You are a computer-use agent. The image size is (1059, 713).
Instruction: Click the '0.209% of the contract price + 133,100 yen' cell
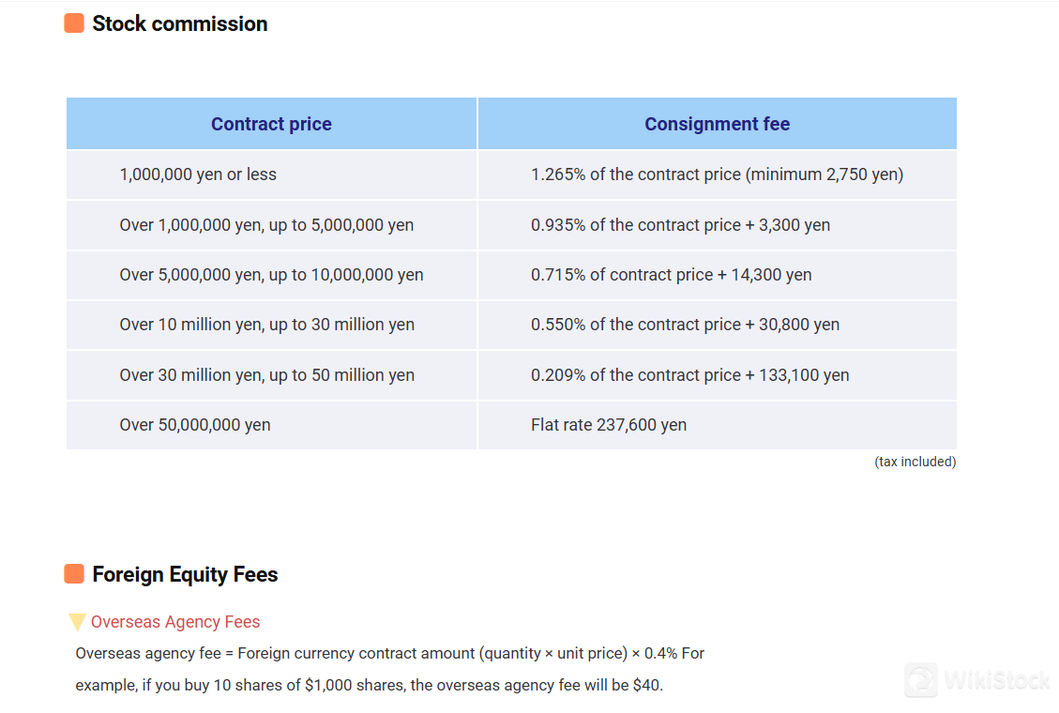pyautogui.click(x=718, y=374)
